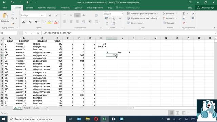Apply thousands separator format
This screenshot has height=122, width=217.
pos(120,19)
